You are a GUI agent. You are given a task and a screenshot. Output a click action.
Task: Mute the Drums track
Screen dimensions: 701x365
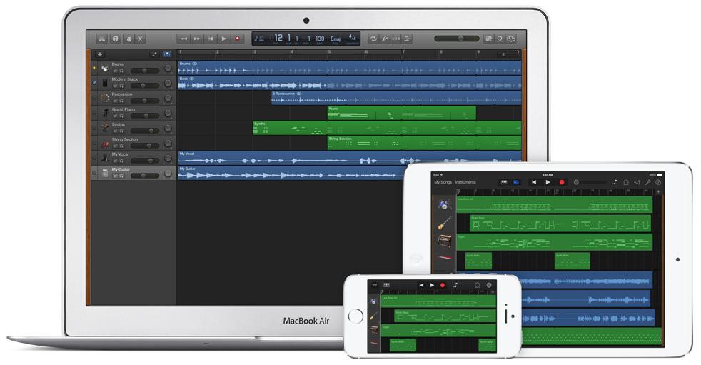point(115,71)
